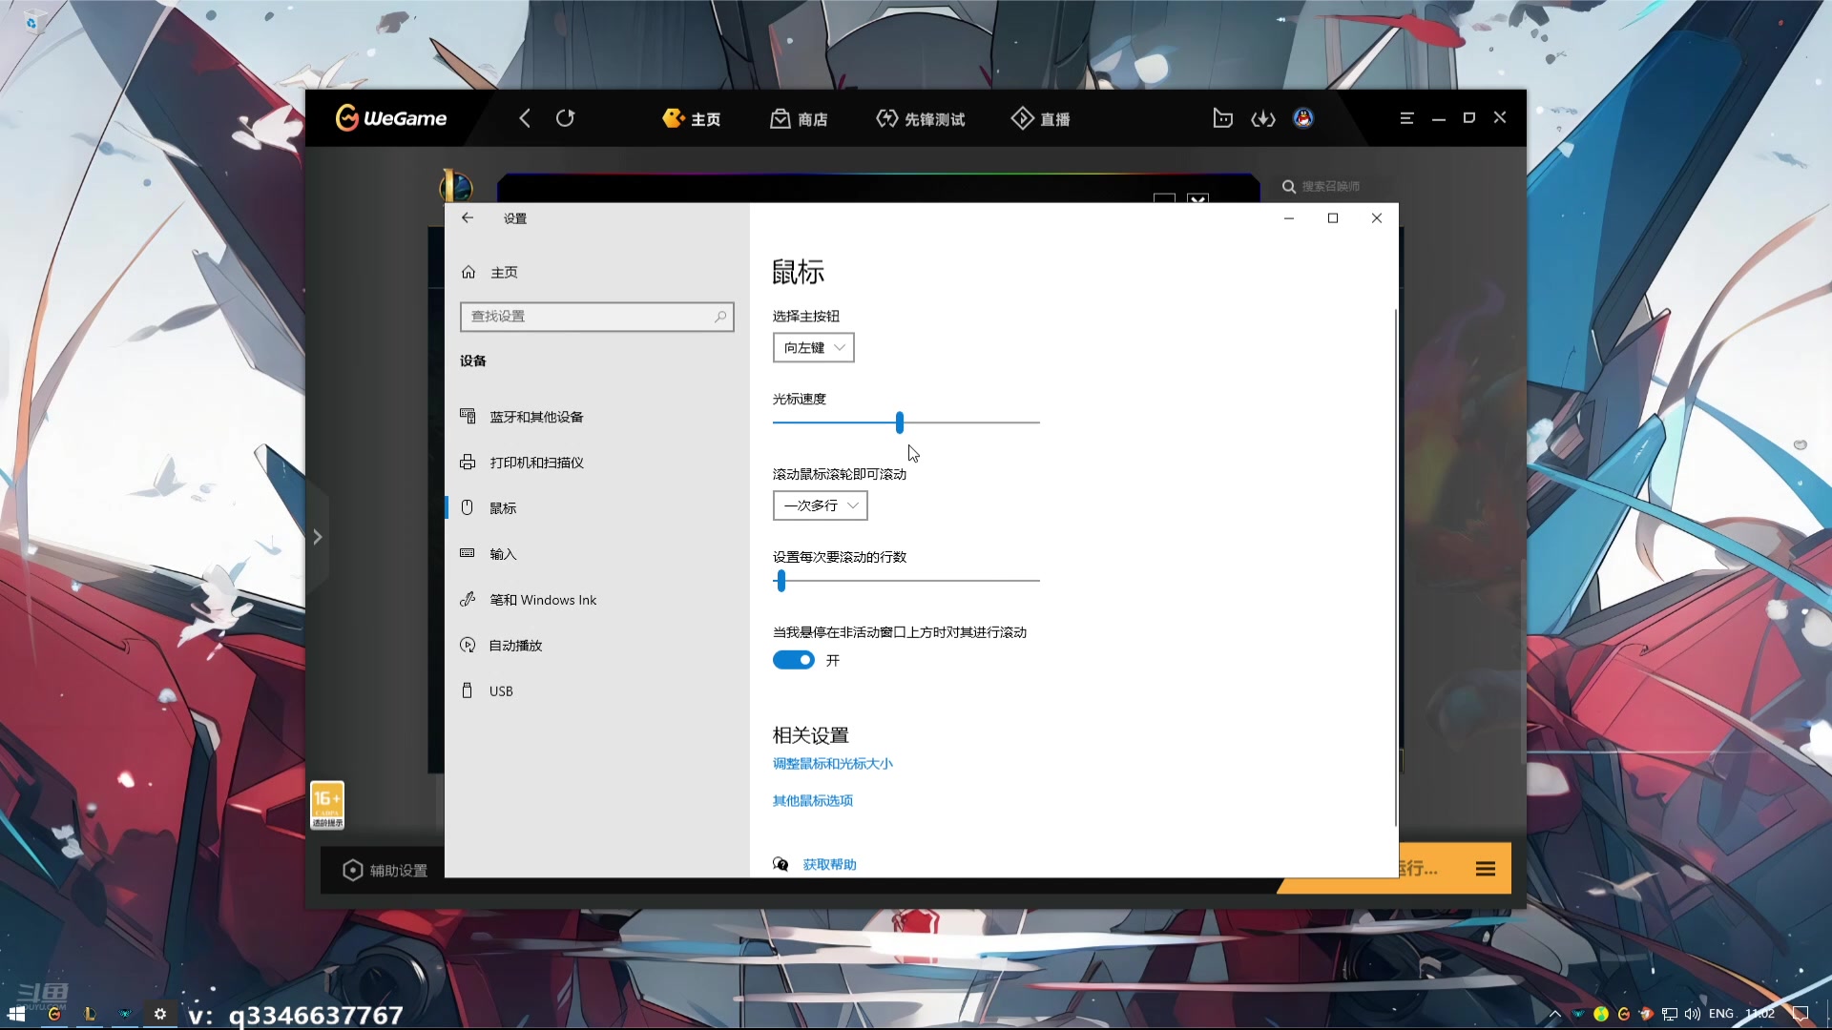This screenshot has height=1030, width=1832.
Task: Click the 查找设置 search box
Action: pos(596,317)
